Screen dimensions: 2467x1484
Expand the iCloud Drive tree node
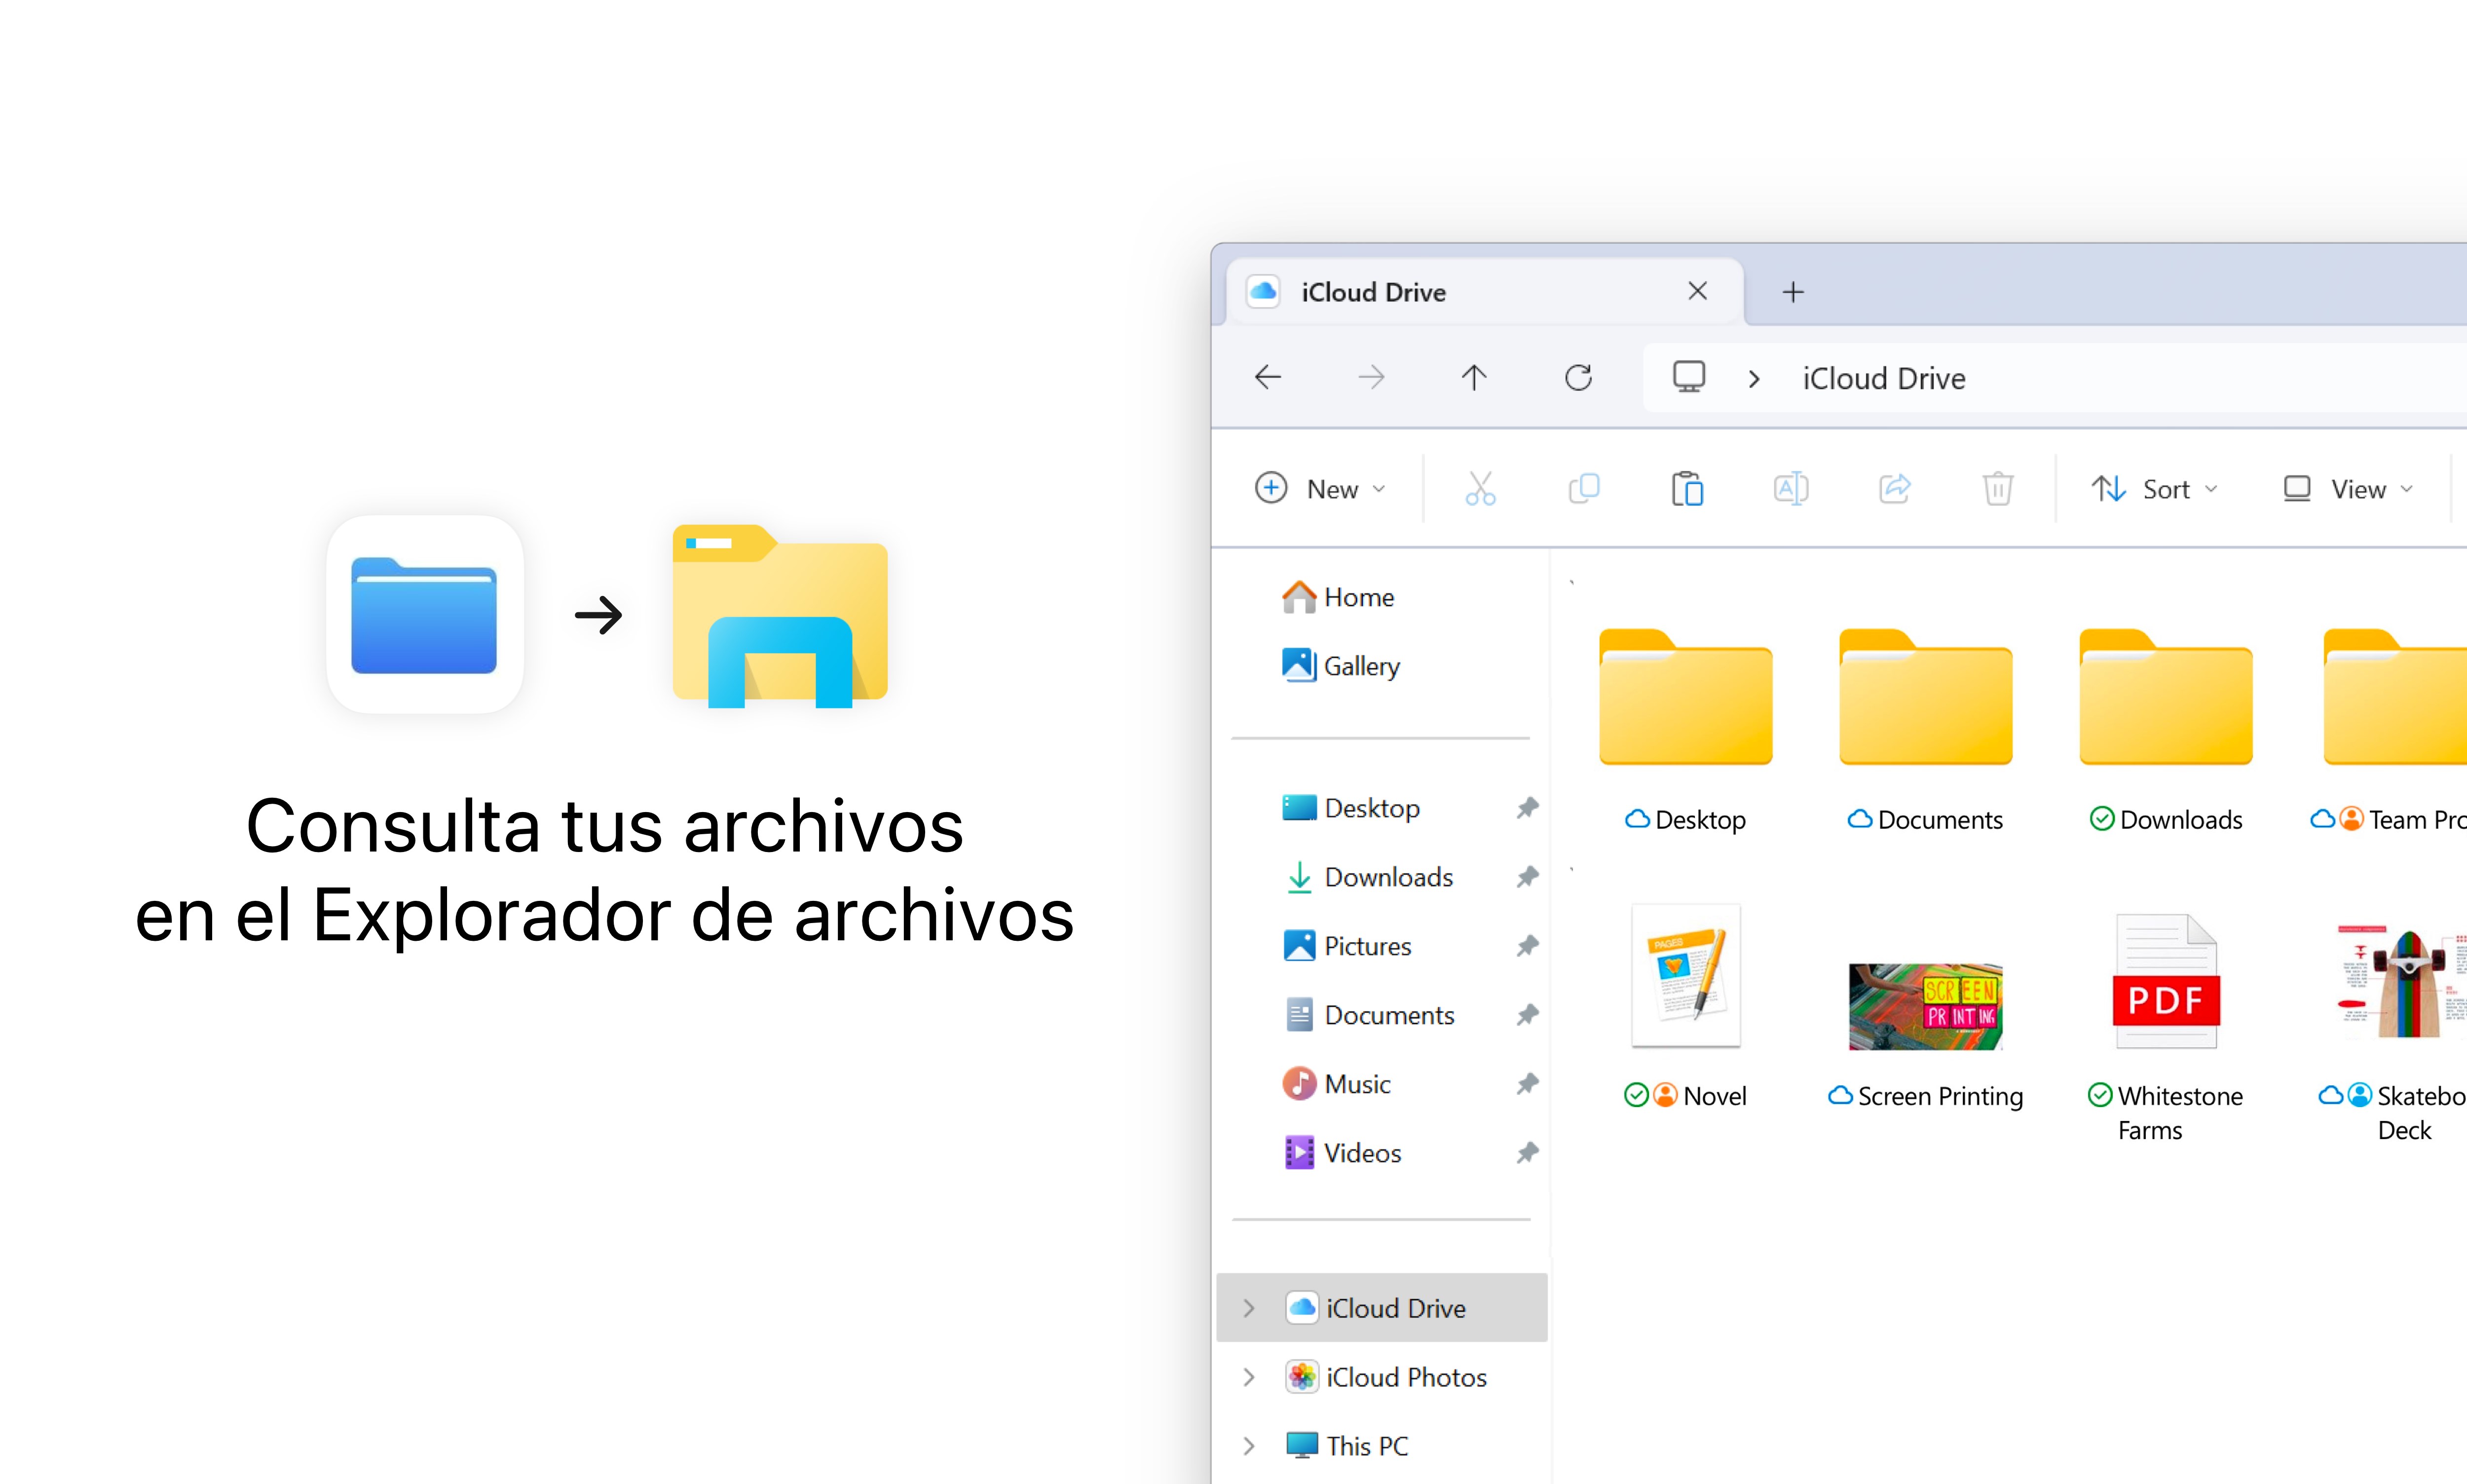click(x=1249, y=1308)
